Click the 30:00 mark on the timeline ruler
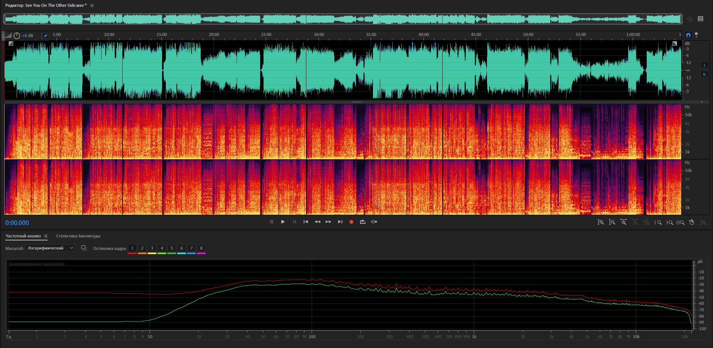713x348 pixels. point(318,35)
